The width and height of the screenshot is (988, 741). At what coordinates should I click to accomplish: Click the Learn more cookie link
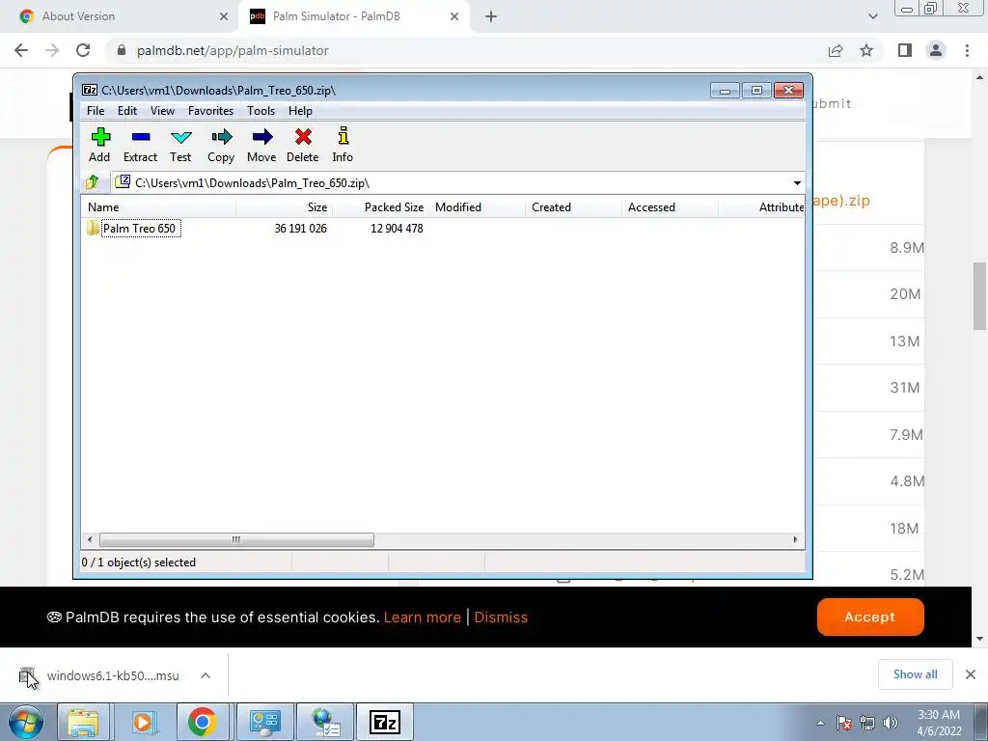(423, 617)
